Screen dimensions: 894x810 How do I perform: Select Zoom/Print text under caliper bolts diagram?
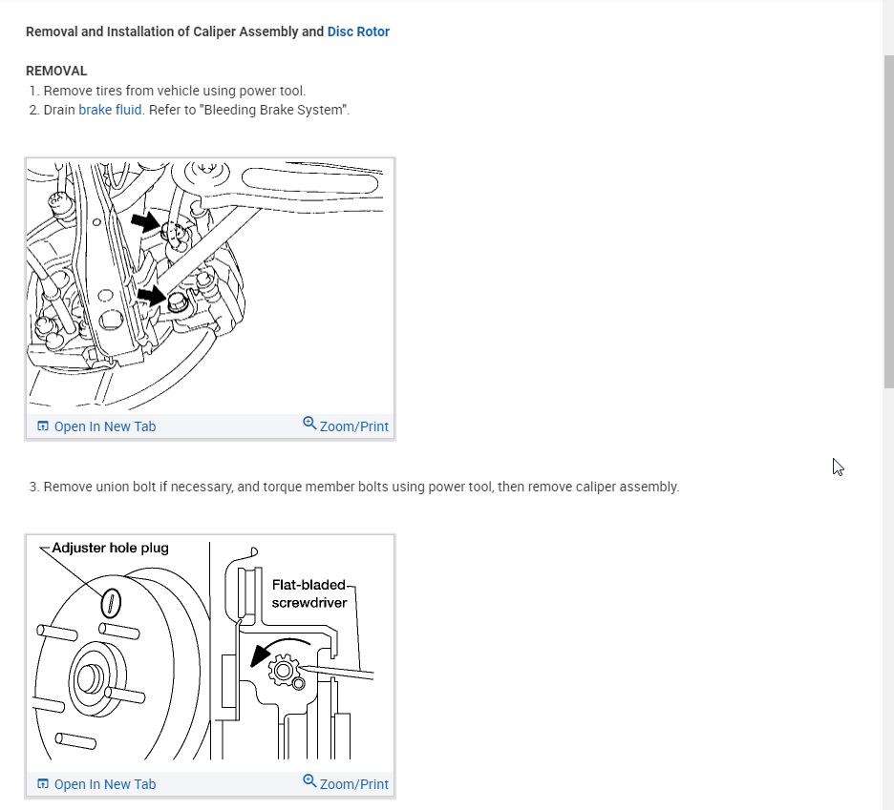pos(354,426)
